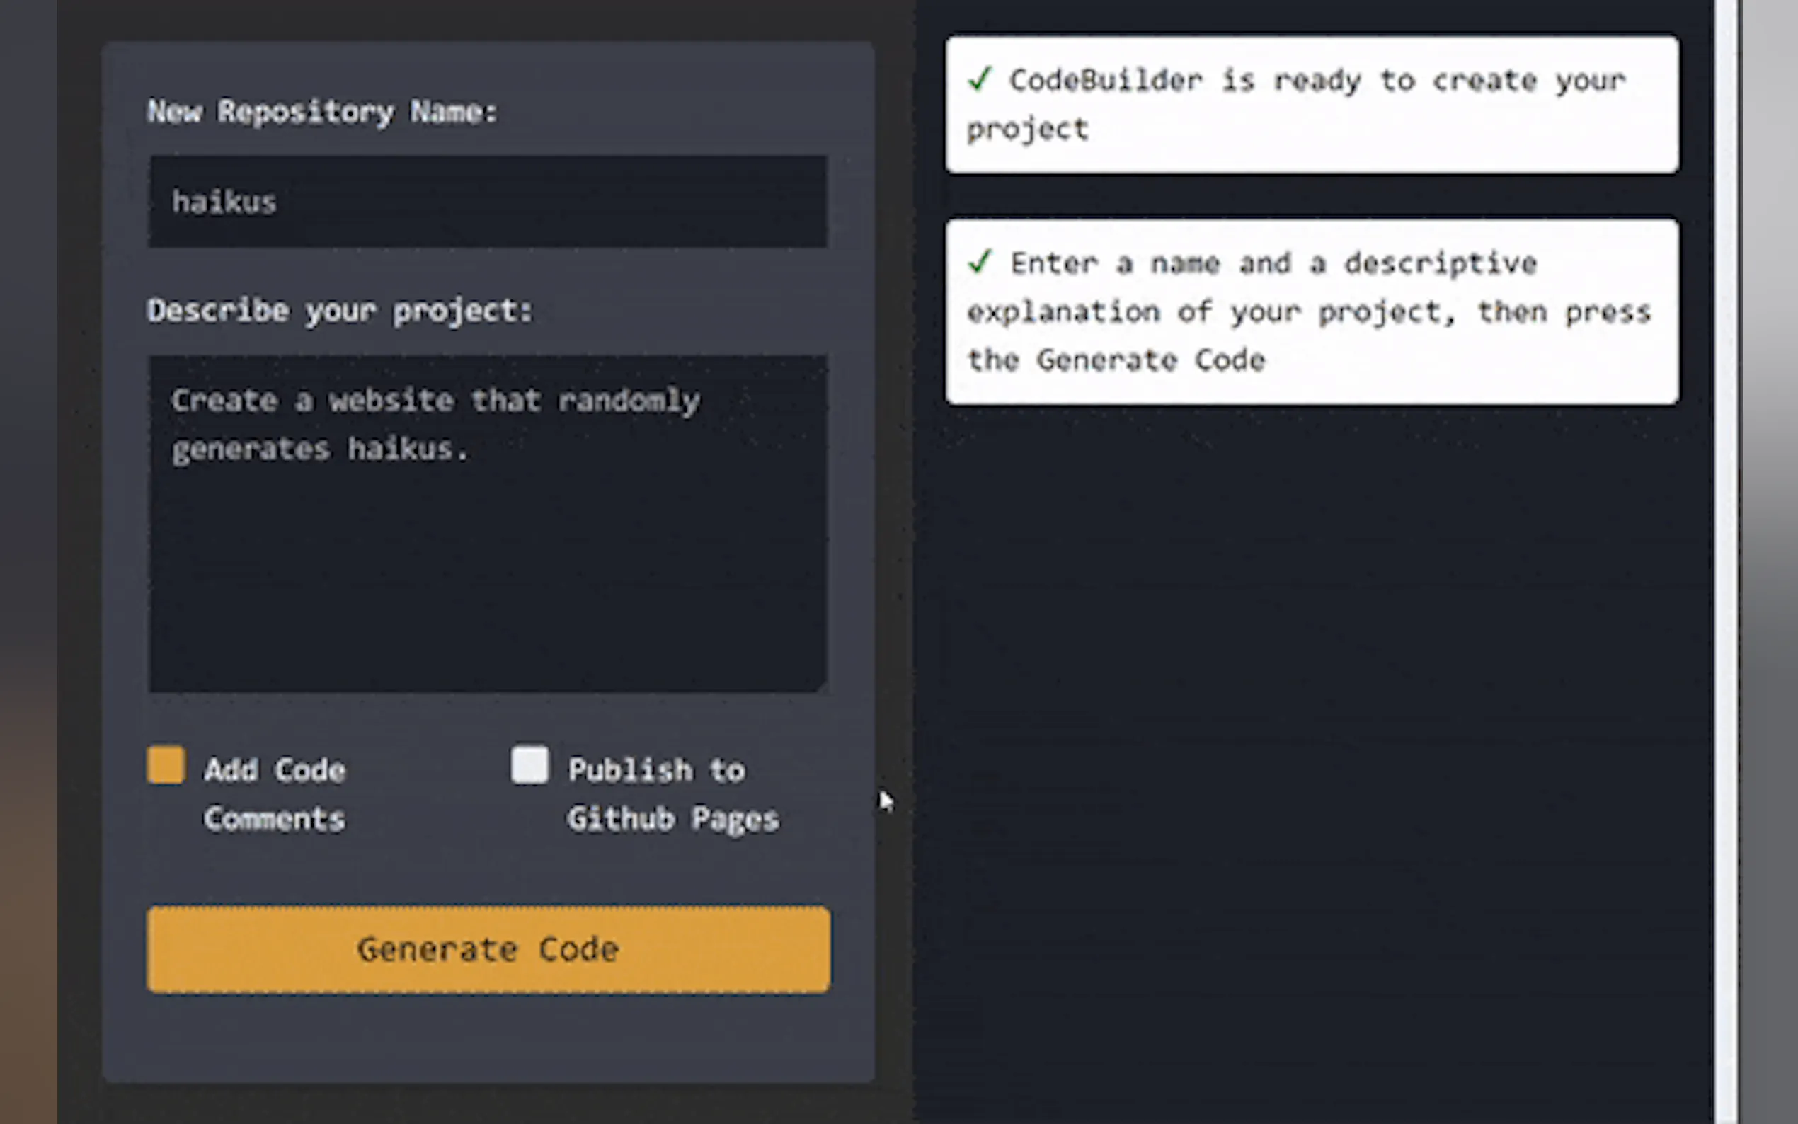Image resolution: width=1798 pixels, height=1124 pixels.
Task: Enable the Add Code Comments checkbox
Action: click(x=166, y=765)
